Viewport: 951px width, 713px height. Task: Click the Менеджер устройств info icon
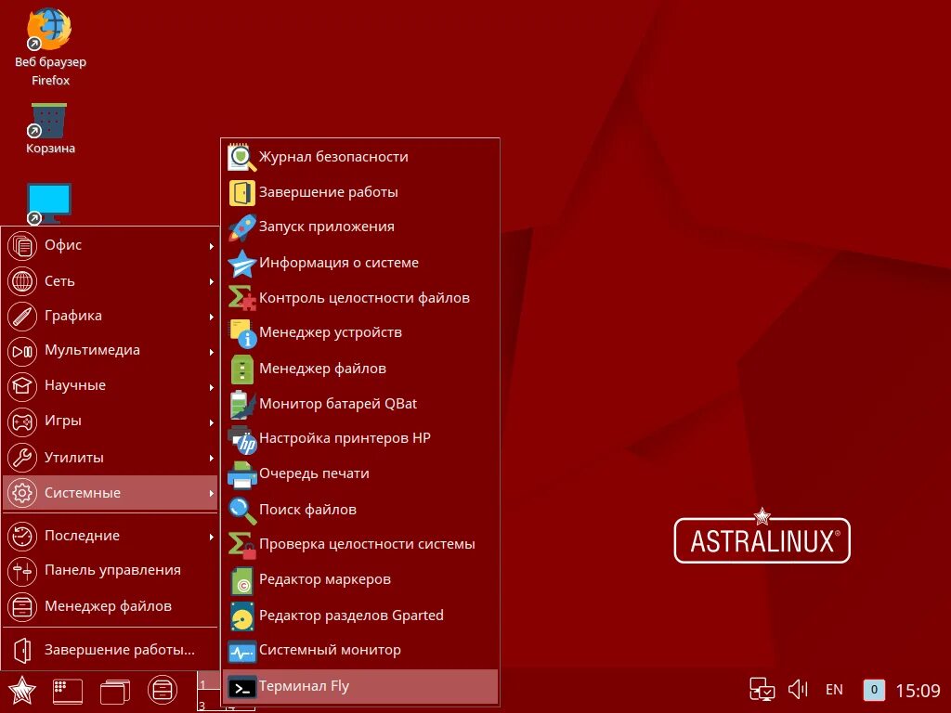(x=241, y=333)
